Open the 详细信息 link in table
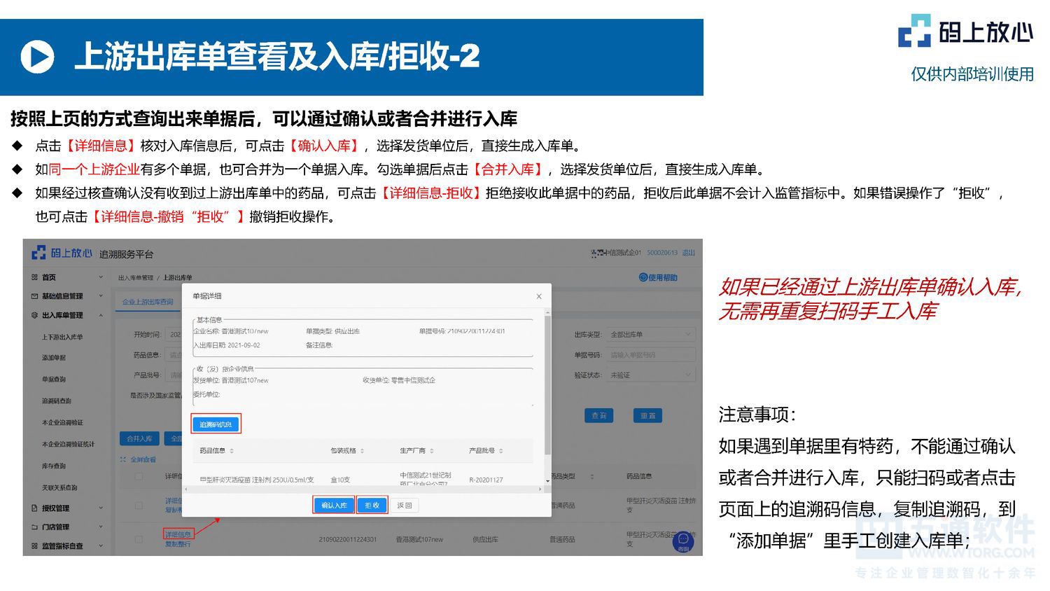This screenshot has width=1050, height=591. (x=178, y=534)
